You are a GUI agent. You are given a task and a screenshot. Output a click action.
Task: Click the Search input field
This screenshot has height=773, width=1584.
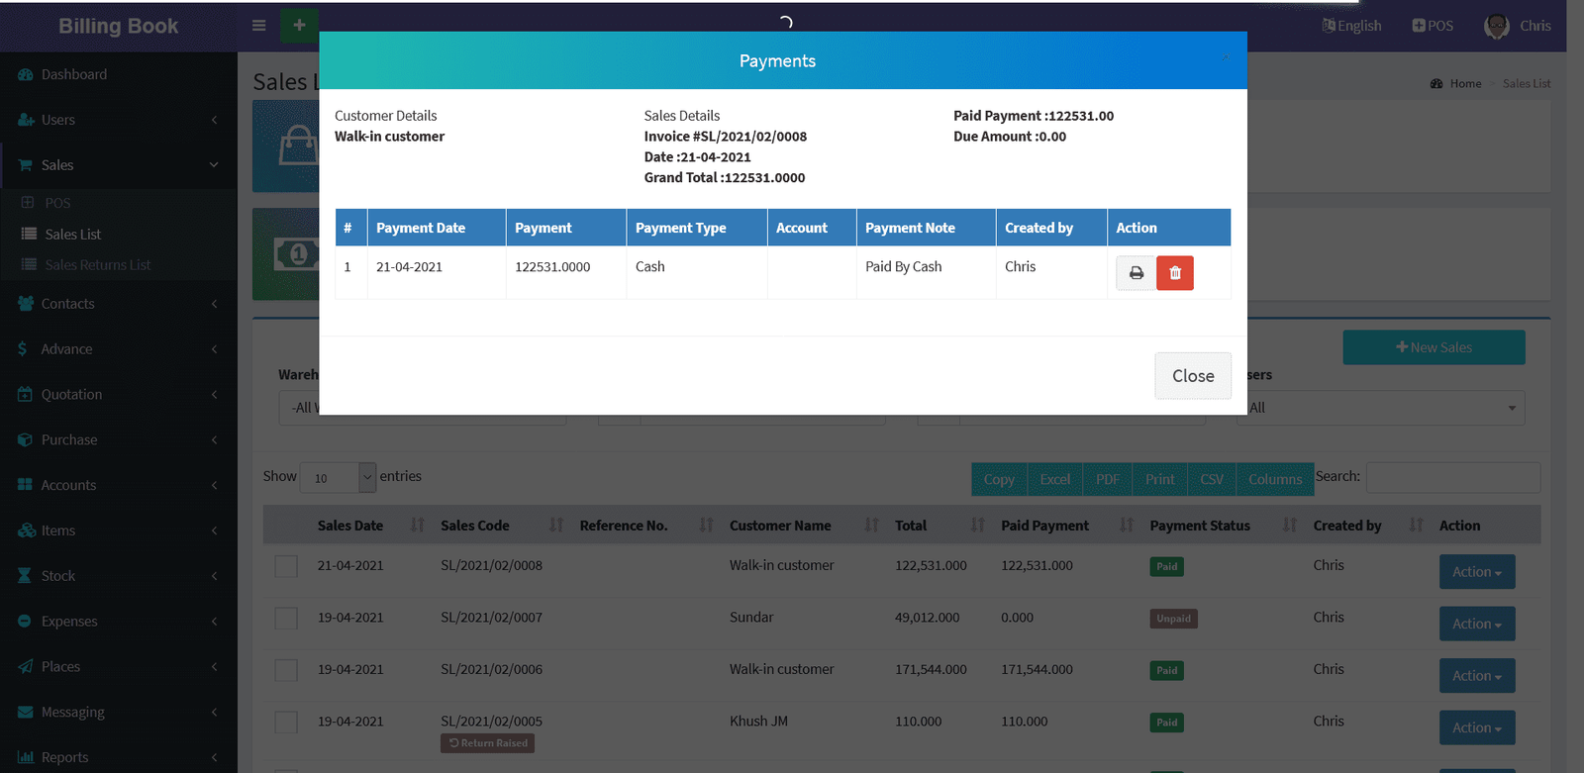pos(1452,477)
